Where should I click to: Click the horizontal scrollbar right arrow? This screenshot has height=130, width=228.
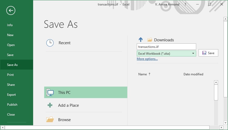click(x=221, y=128)
